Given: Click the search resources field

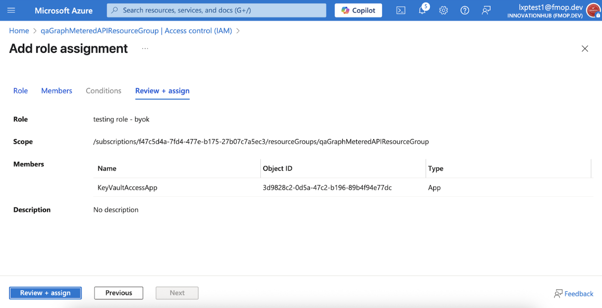Looking at the screenshot, I should pos(216,10).
